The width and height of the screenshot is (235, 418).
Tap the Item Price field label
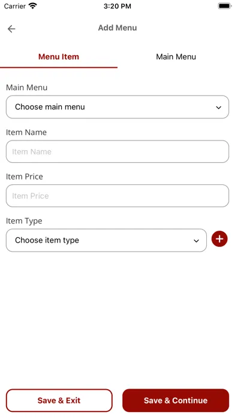(x=24, y=177)
